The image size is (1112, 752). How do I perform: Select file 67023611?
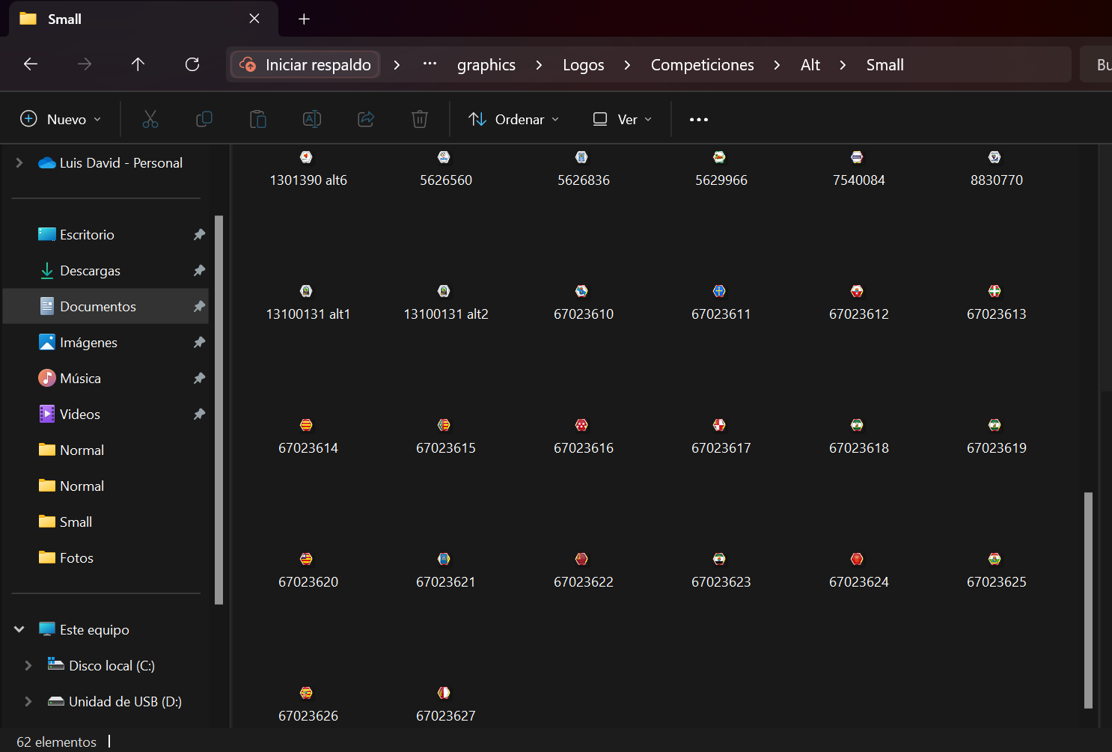[721, 304]
